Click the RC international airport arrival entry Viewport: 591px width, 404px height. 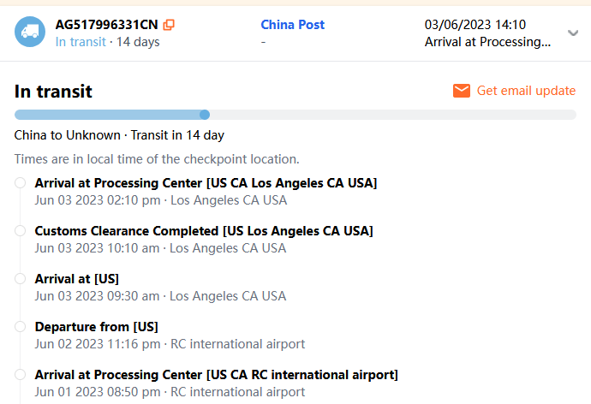tap(216, 375)
